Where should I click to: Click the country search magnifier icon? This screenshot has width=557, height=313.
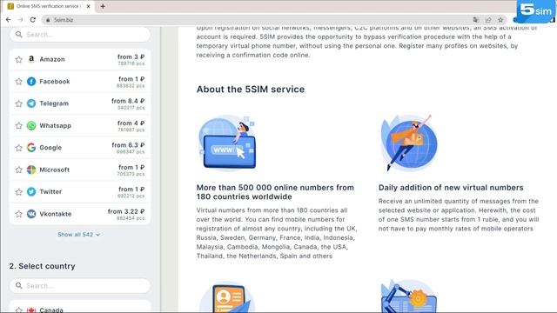(x=19, y=285)
